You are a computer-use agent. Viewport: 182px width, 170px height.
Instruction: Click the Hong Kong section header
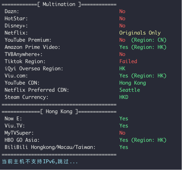pos(59,111)
